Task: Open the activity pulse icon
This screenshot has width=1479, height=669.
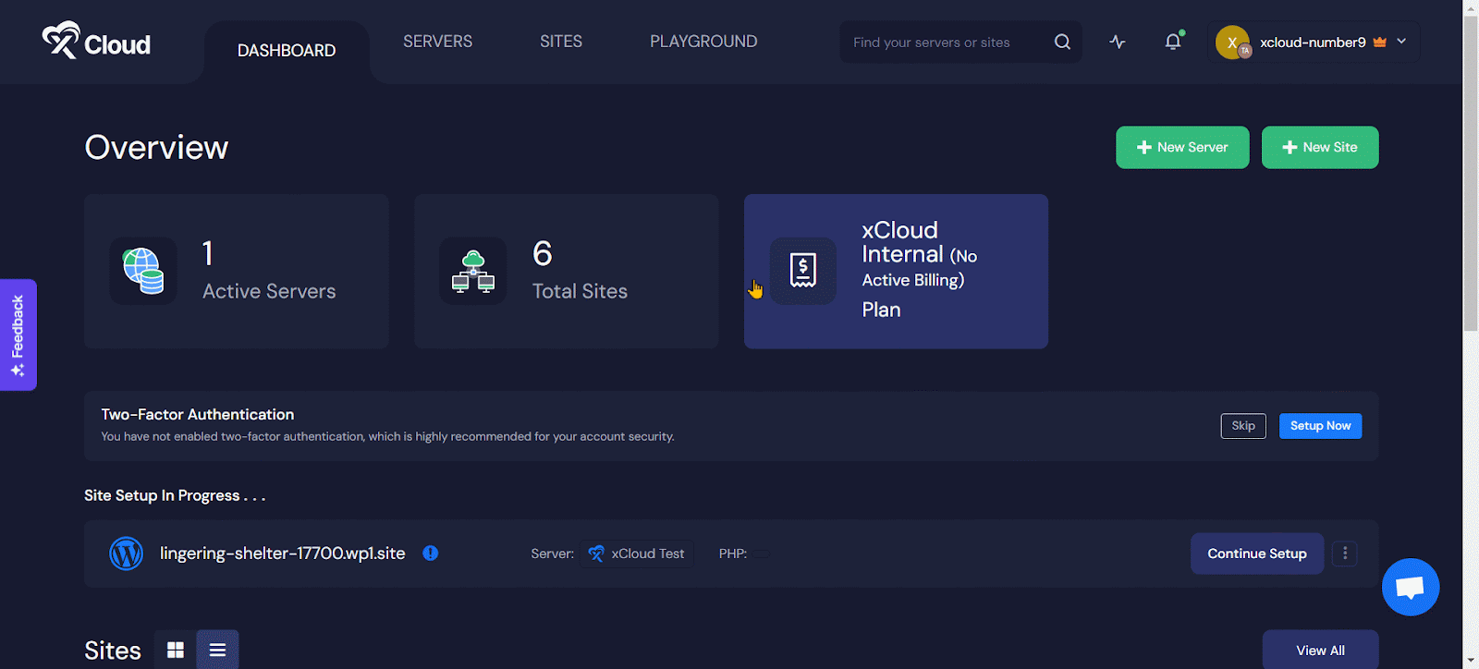Action: point(1118,42)
